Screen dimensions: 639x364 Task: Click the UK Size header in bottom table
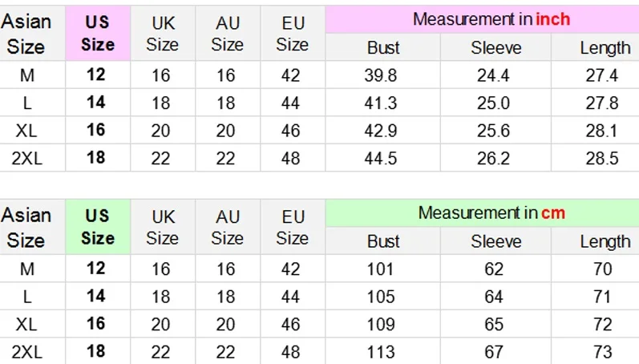click(x=163, y=228)
